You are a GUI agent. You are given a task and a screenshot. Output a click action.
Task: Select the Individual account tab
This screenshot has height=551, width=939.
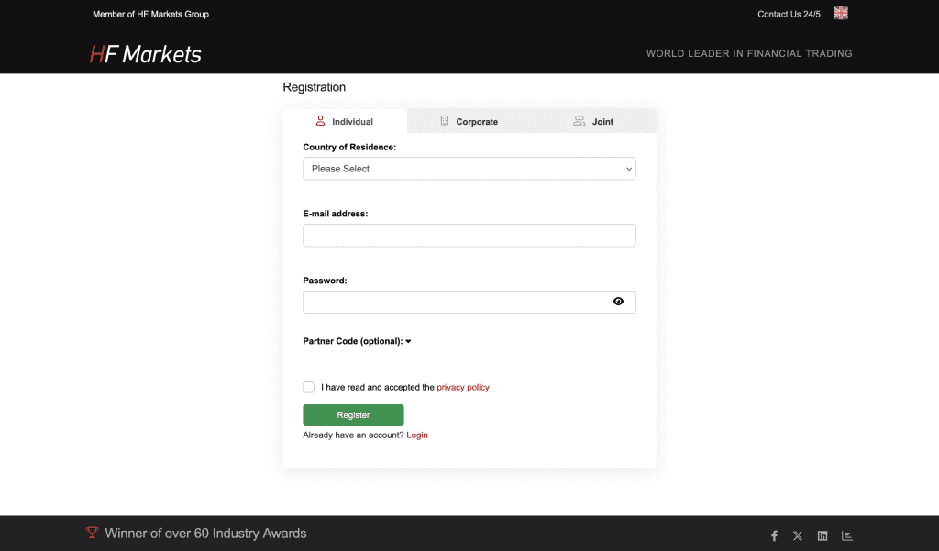click(345, 121)
